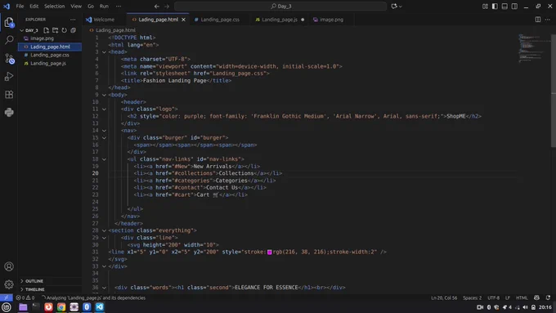556x313 pixels.
Task: Go back using the navigation arrow
Action: coord(157,6)
